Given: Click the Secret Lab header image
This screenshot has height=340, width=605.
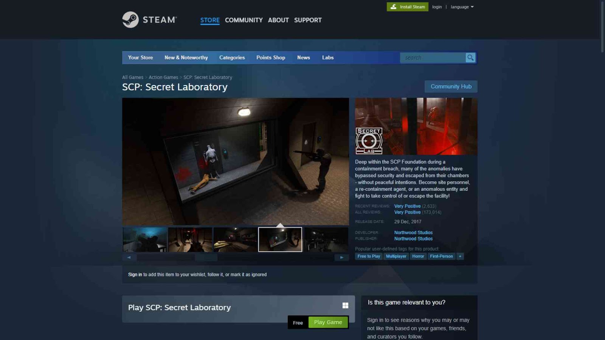Looking at the screenshot, I should 416,126.
